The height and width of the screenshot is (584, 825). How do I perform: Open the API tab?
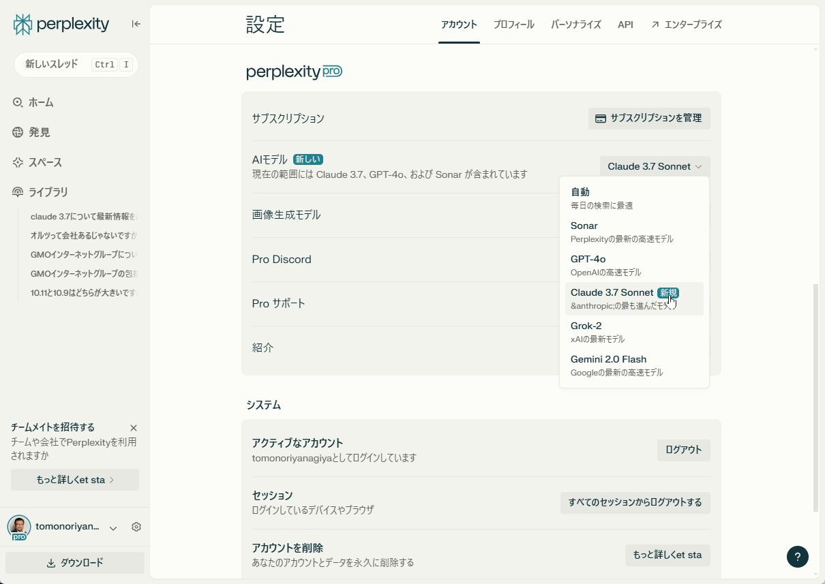pos(625,25)
